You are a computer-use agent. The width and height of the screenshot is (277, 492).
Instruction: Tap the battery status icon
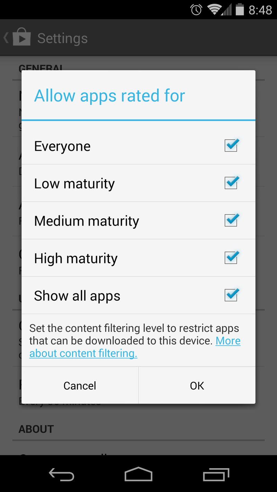pyautogui.click(x=240, y=10)
